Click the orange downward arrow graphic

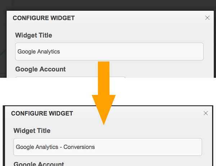pyautogui.click(x=104, y=97)
